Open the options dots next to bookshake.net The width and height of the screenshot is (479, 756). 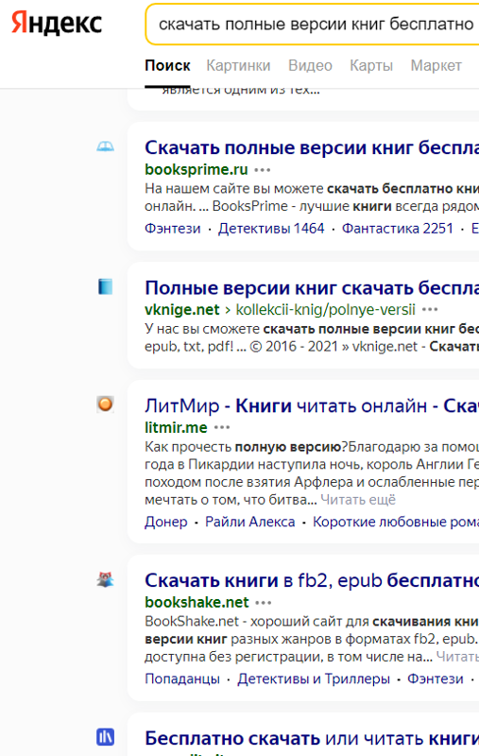click(x=263, y=602)
